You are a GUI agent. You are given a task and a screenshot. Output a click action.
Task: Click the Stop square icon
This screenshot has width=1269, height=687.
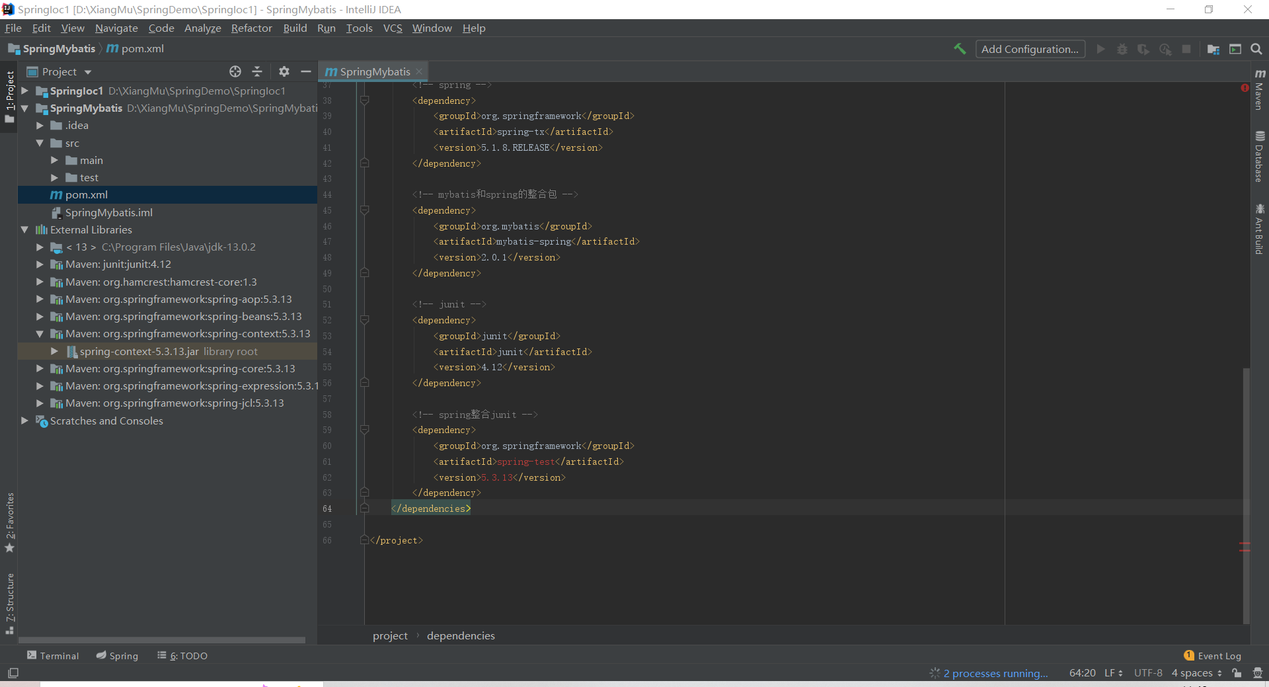(1186, 49)
